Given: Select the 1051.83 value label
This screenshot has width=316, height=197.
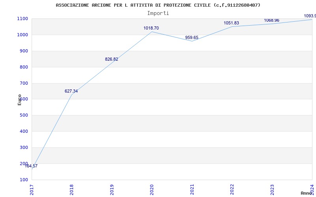Looking at the screenshot, I should [231, 23].
